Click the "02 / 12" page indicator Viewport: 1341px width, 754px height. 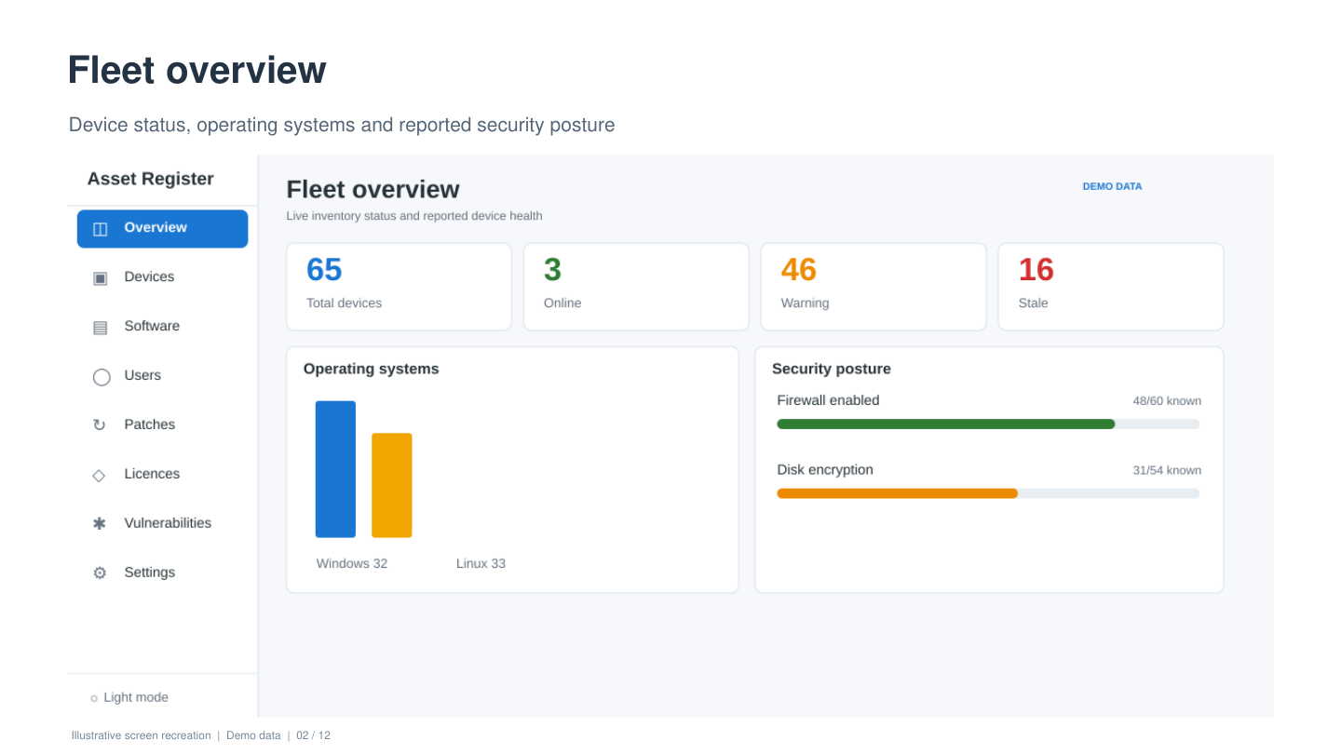(314, 735)
